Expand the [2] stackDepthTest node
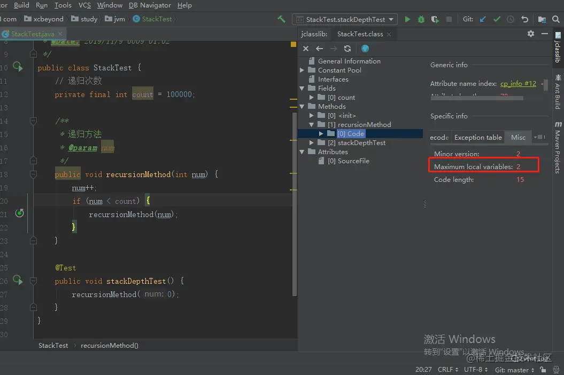This screenshot has height=375, width=564. [312, 143]
